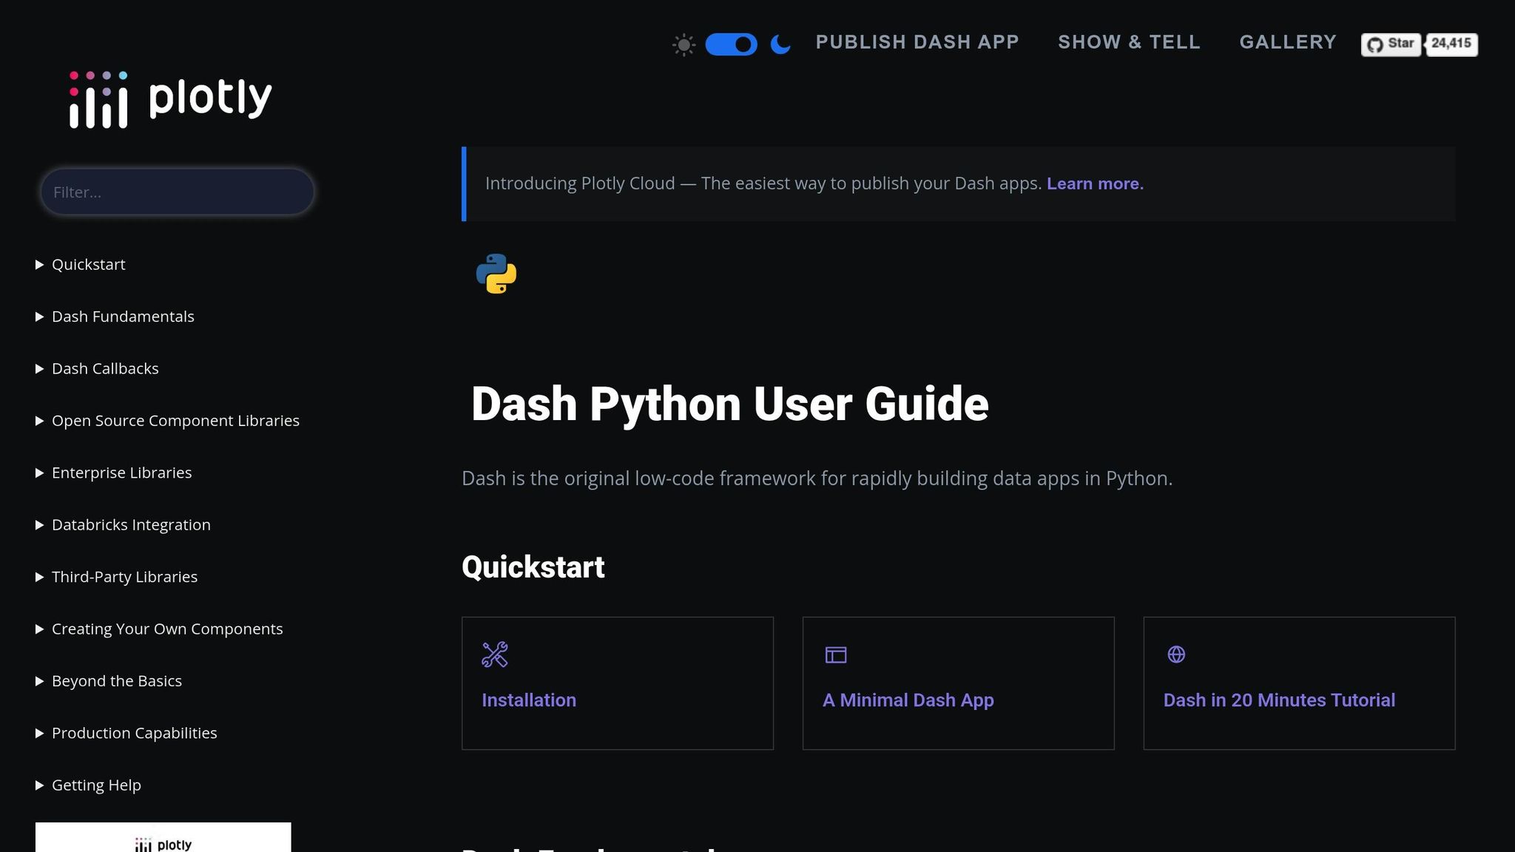The image size is (1515, 852).
Task: Go to the Gallery nav link
Action: pos(1288,42)
